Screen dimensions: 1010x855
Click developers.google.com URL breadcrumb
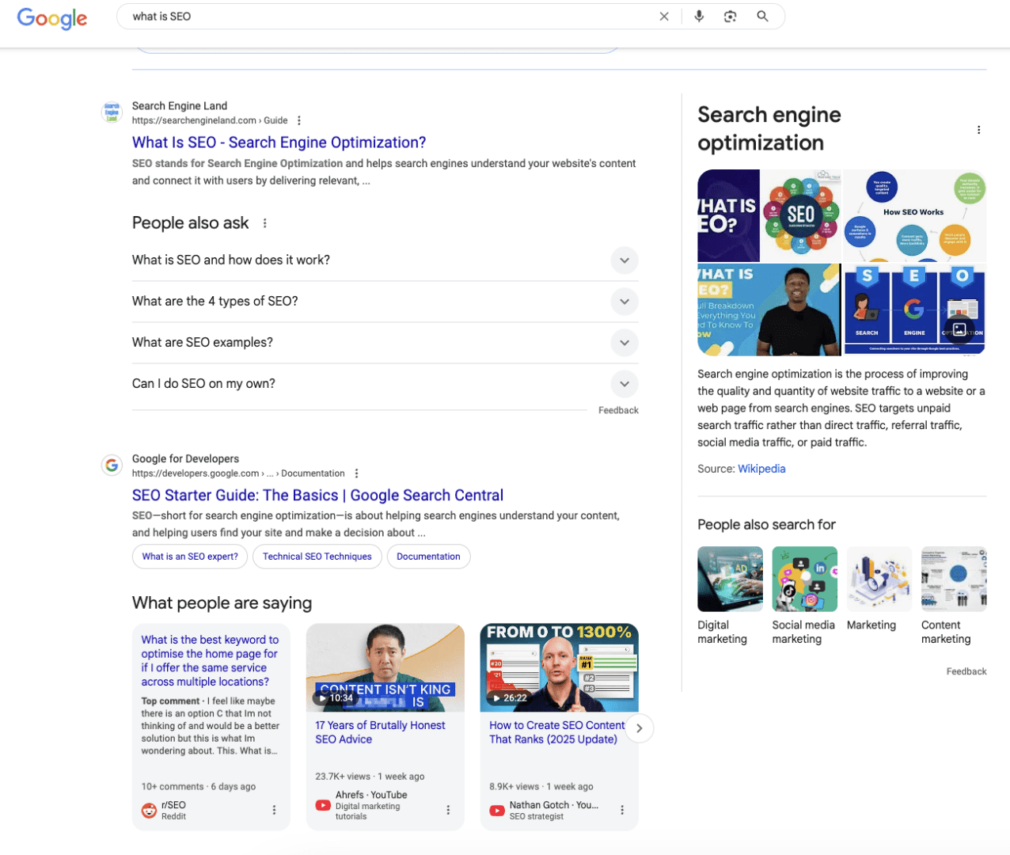238,473
